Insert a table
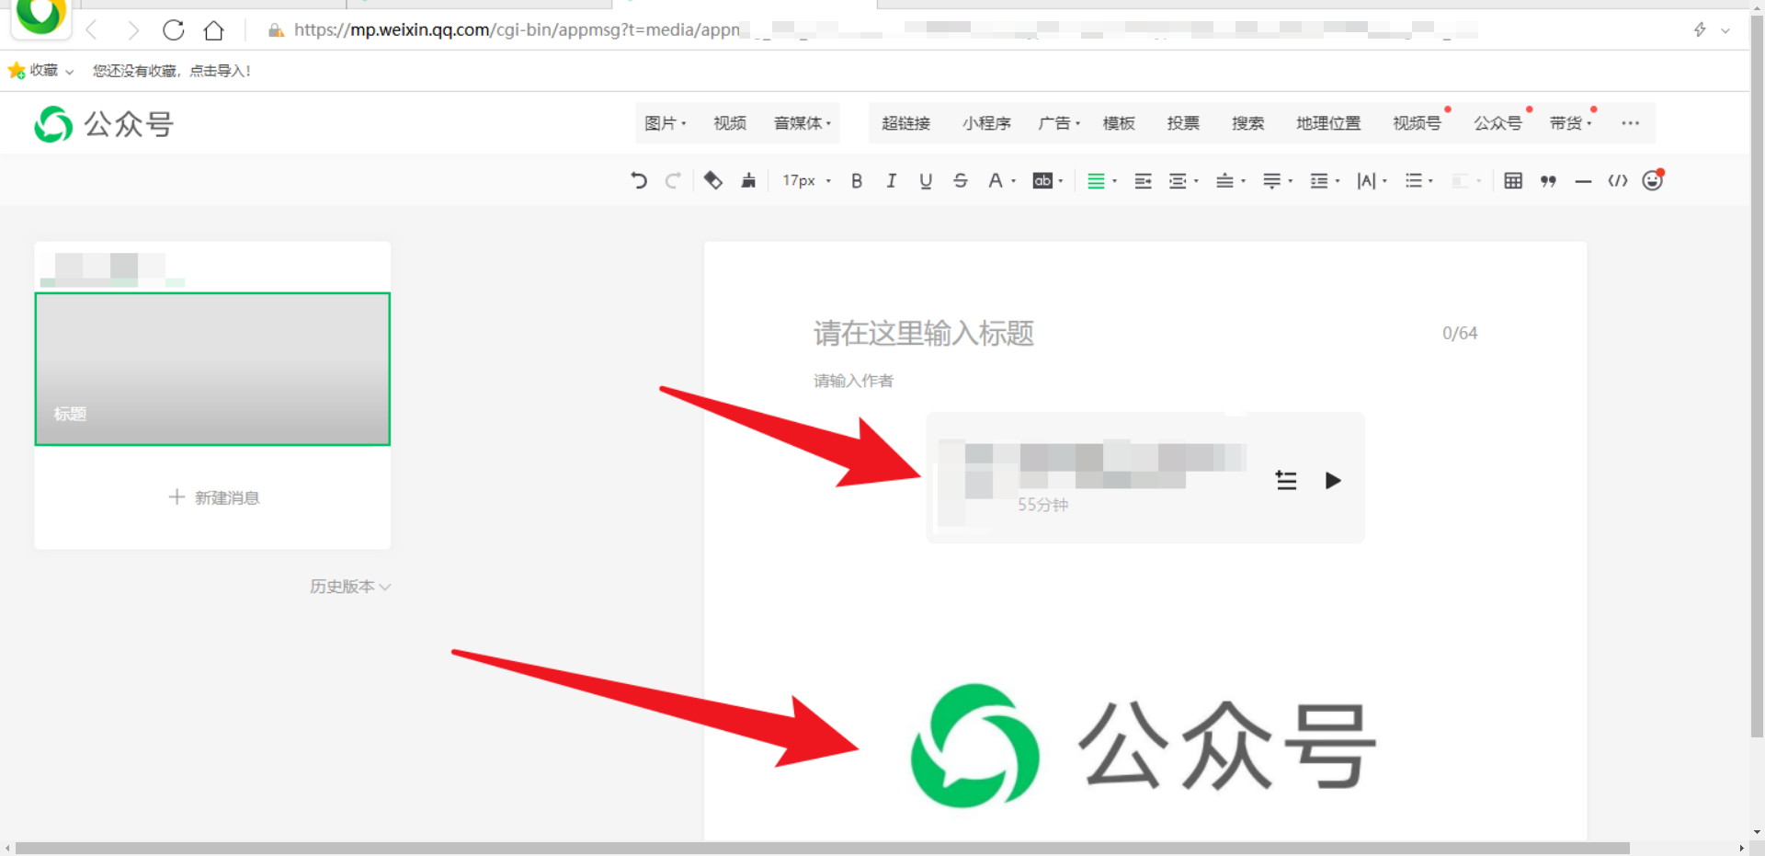Viewport: 1765px width, 856px height. (x=1513, y=181)
